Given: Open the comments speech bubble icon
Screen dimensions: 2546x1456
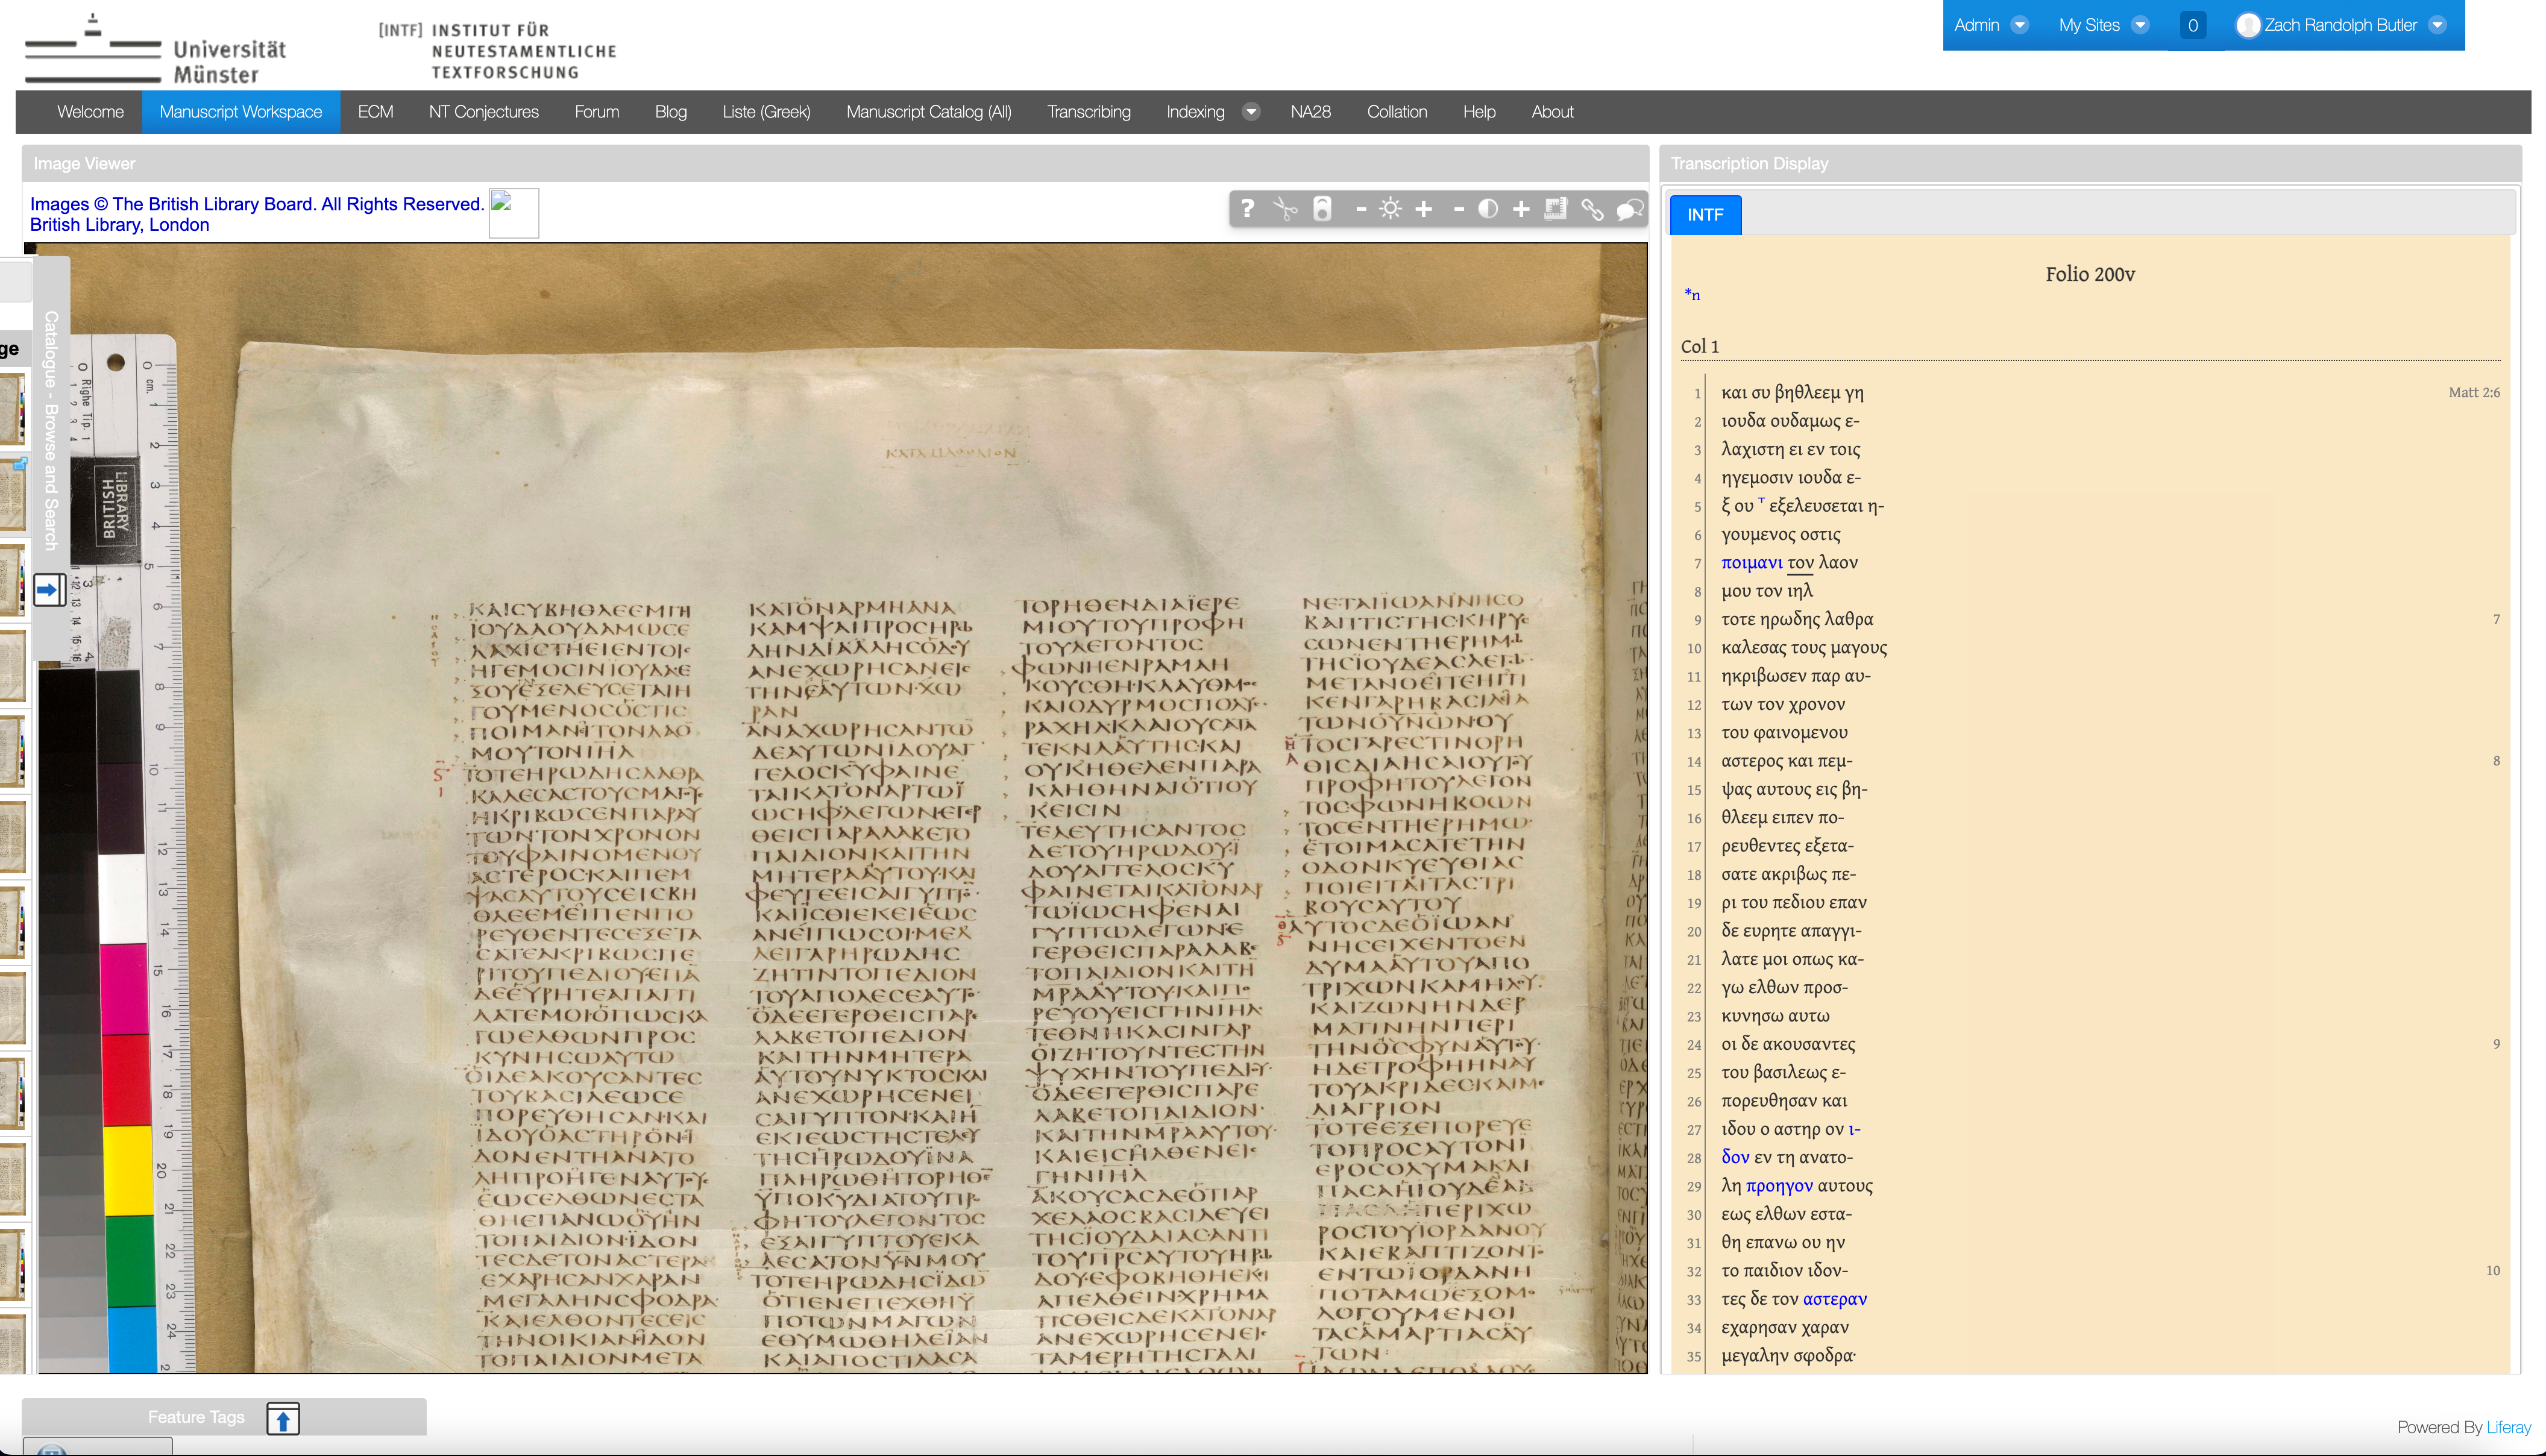Looking at the screenshot, I should tap(1629, 209).
